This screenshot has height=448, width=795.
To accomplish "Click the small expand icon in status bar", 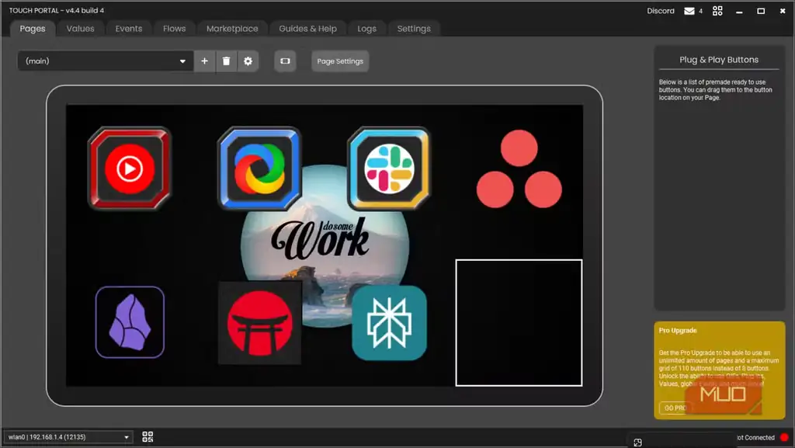I will 638,443.
